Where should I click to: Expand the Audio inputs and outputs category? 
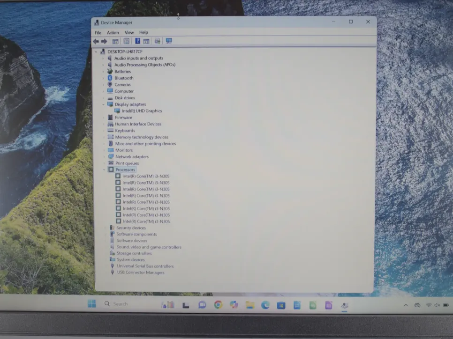[103, 58]
